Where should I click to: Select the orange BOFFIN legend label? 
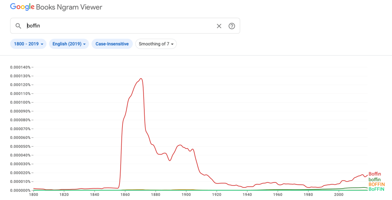coord(377,184)
